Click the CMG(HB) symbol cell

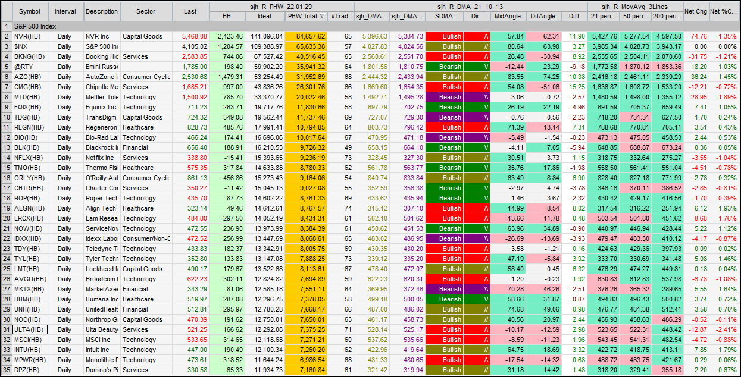pyautogui.click(x=30, y=87)
